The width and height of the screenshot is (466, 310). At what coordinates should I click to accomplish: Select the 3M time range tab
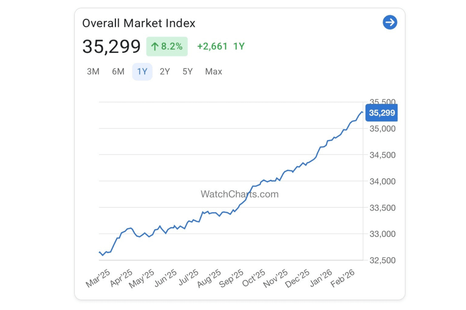[x=93, y=72]
